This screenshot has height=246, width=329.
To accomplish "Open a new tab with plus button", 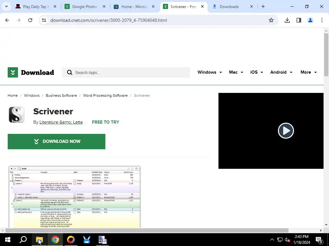I will pos(263,6).
